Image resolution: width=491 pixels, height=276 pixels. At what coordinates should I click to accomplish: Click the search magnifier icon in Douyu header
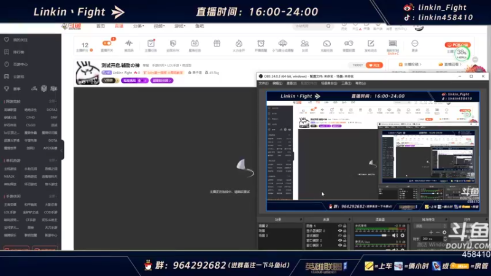pos(328,26)
